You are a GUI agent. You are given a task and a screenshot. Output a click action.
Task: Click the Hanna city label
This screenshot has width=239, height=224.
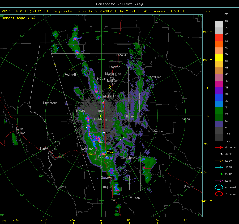coord(186,119)
